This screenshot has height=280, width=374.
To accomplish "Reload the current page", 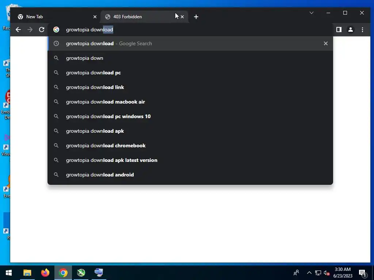I will [42, 30].
